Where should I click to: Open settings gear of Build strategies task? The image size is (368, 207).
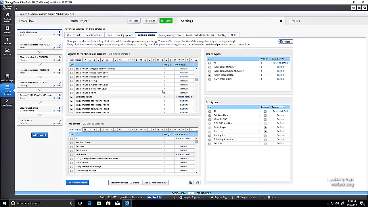click(60, 32)
